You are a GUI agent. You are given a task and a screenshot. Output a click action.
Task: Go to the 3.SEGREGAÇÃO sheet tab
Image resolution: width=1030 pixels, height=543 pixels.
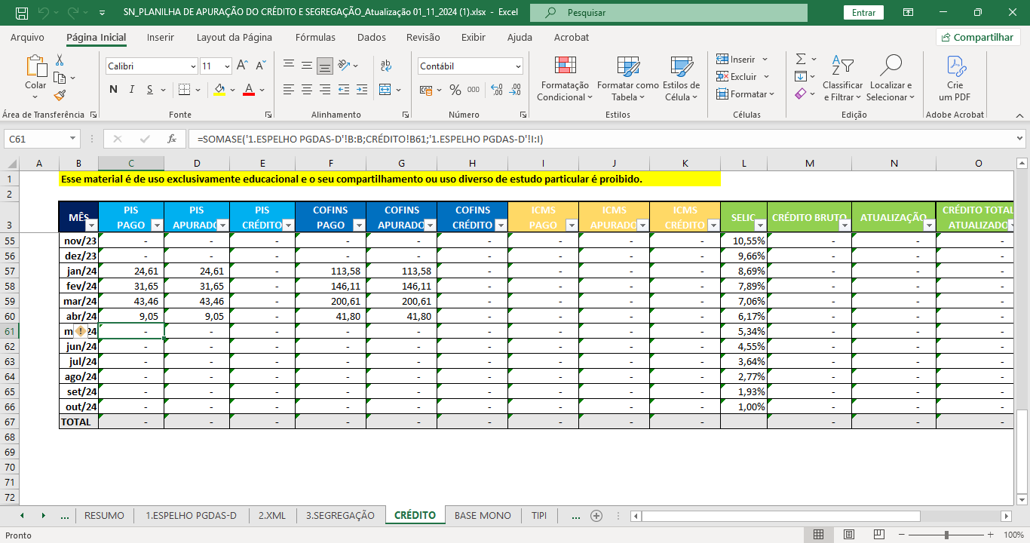tap(340, 516)
